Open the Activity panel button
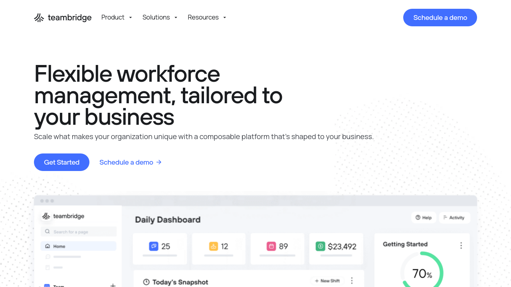 [454, 218]
